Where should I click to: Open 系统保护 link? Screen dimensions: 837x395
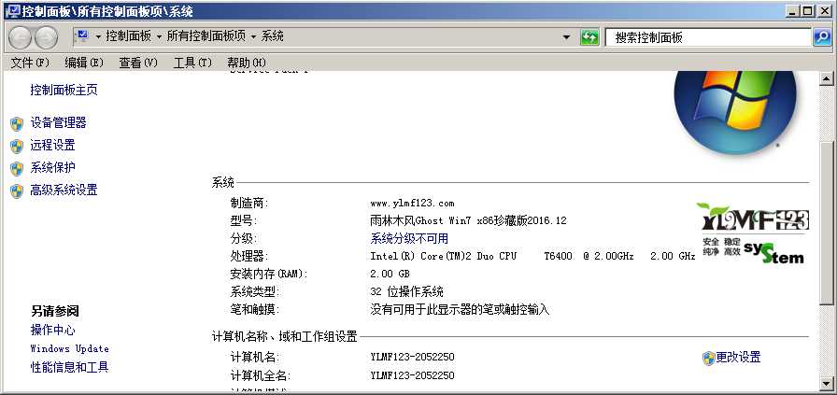pyautogui.click(x=53, y=167)
